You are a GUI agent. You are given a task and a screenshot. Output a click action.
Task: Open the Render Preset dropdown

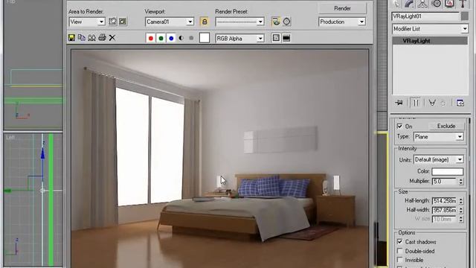tap(239, 22)
